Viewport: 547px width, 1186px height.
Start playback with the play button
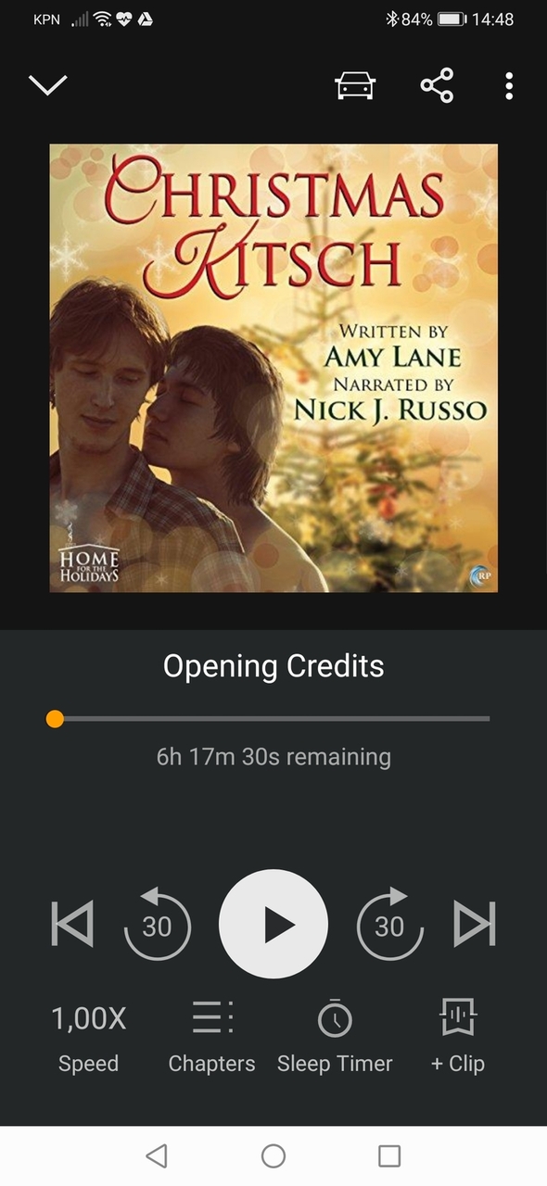pos(273,924)
